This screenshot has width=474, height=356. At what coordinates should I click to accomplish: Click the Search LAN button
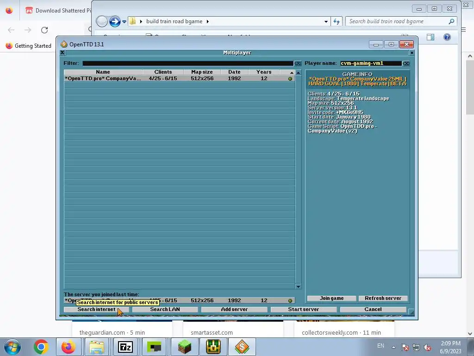[x=165, y=309]
